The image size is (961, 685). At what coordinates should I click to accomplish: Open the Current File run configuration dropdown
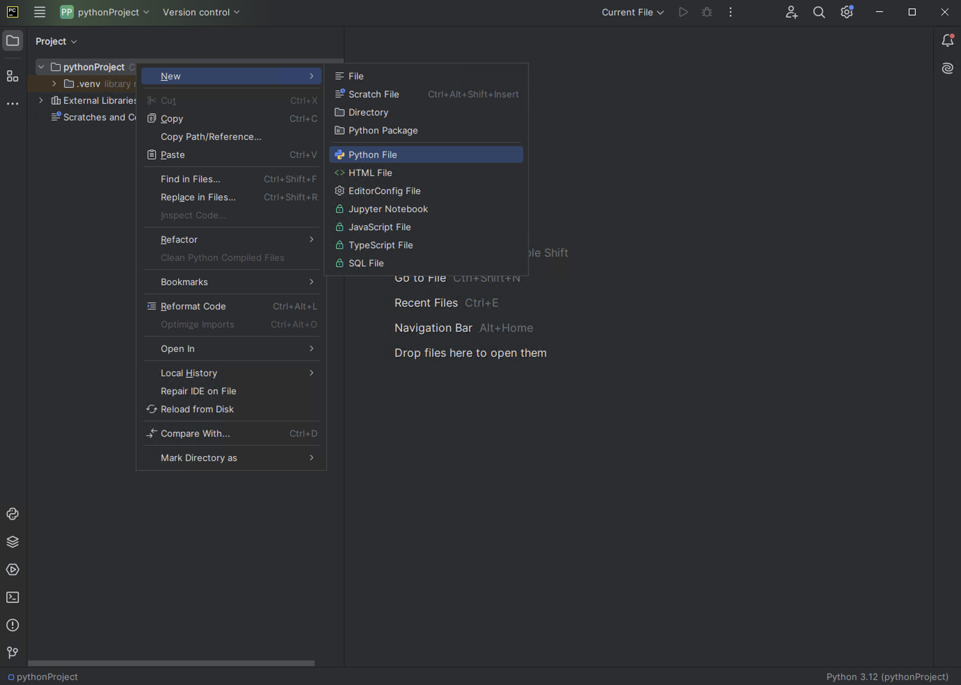(632, 12)
